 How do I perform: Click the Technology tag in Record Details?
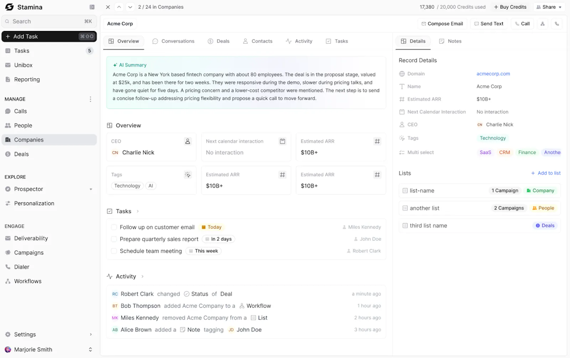coord(493,138)
